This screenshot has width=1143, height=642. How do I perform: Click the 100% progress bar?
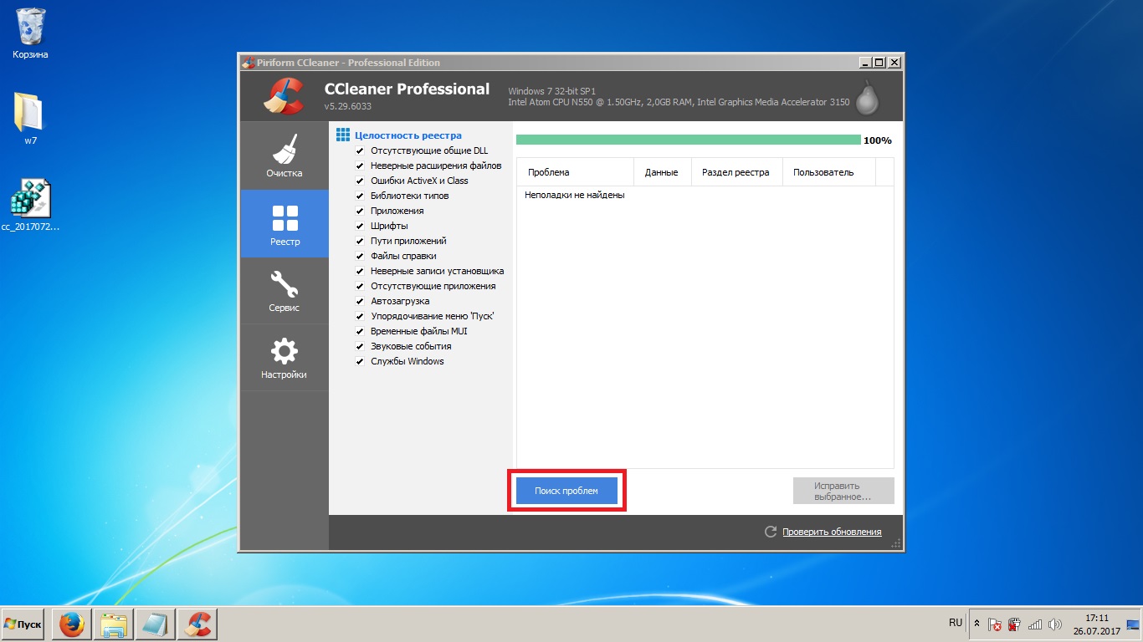(x=688, y=140)
